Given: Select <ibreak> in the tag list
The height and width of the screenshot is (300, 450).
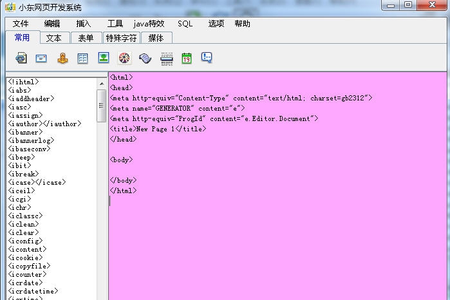Looking at the screenshot, I should (x=24, y=174).
